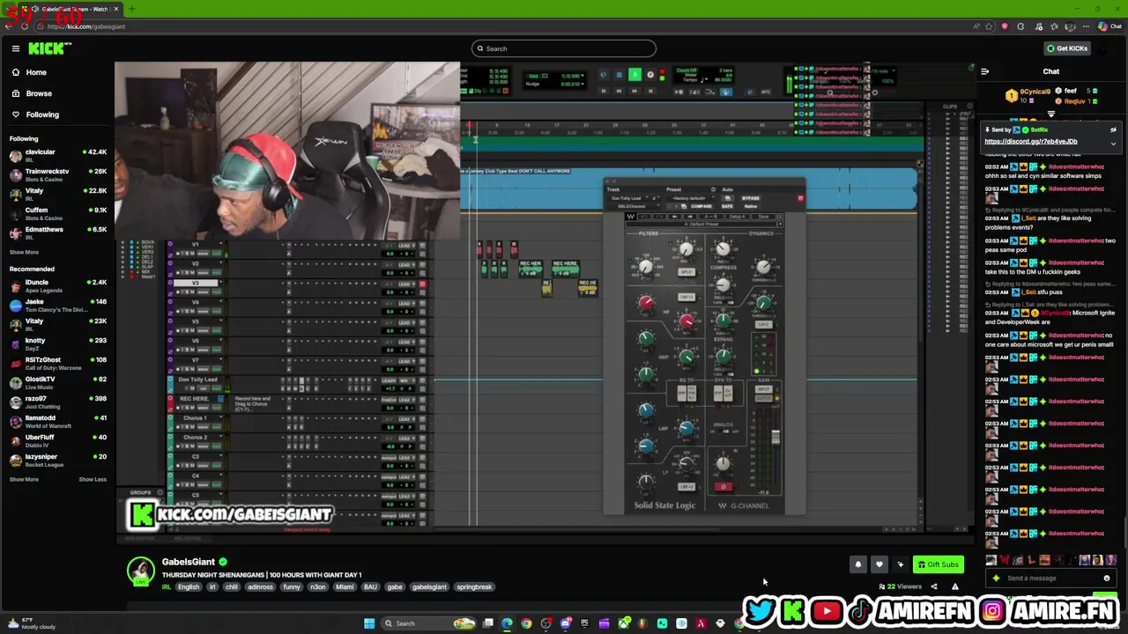Click the GabeIsGiant channel avatar
Screen dimensions: 1128x634
point(140,571)
